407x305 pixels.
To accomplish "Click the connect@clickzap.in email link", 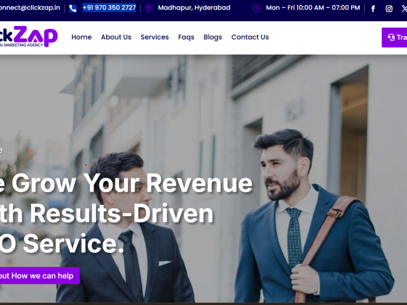I will coord(29,8).
